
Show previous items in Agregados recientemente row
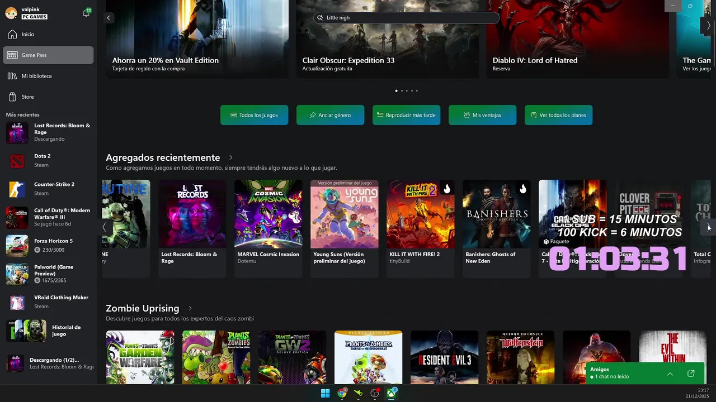[x=104, y=227]
